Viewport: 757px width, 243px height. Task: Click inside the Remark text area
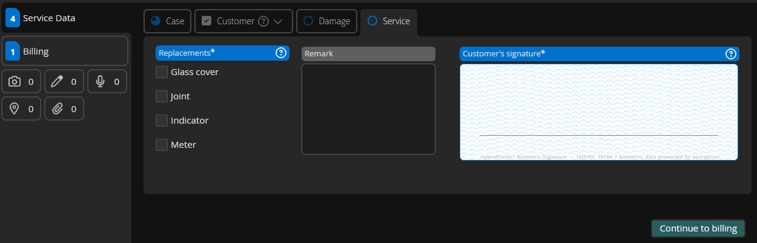[368, 109]
